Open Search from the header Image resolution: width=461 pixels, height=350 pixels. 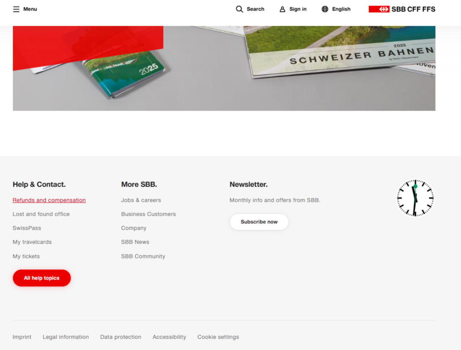coord(255,9)
